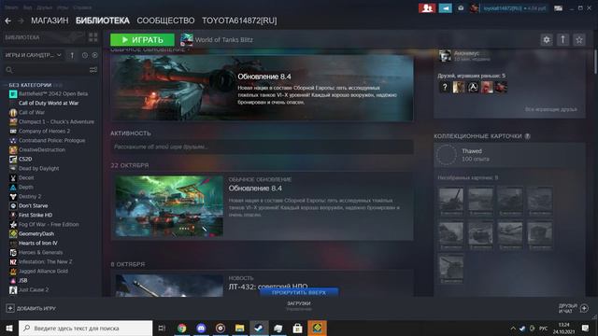Open the blue announcements megaphone icon
The width and height of the screenshot is (598, 336).
tap(445, 8)
